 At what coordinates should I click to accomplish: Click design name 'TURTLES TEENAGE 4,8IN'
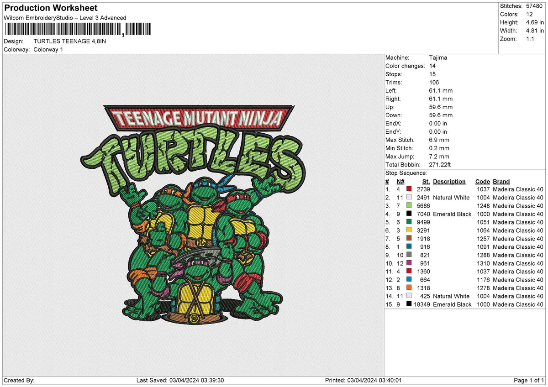click(x=70, y=41)
